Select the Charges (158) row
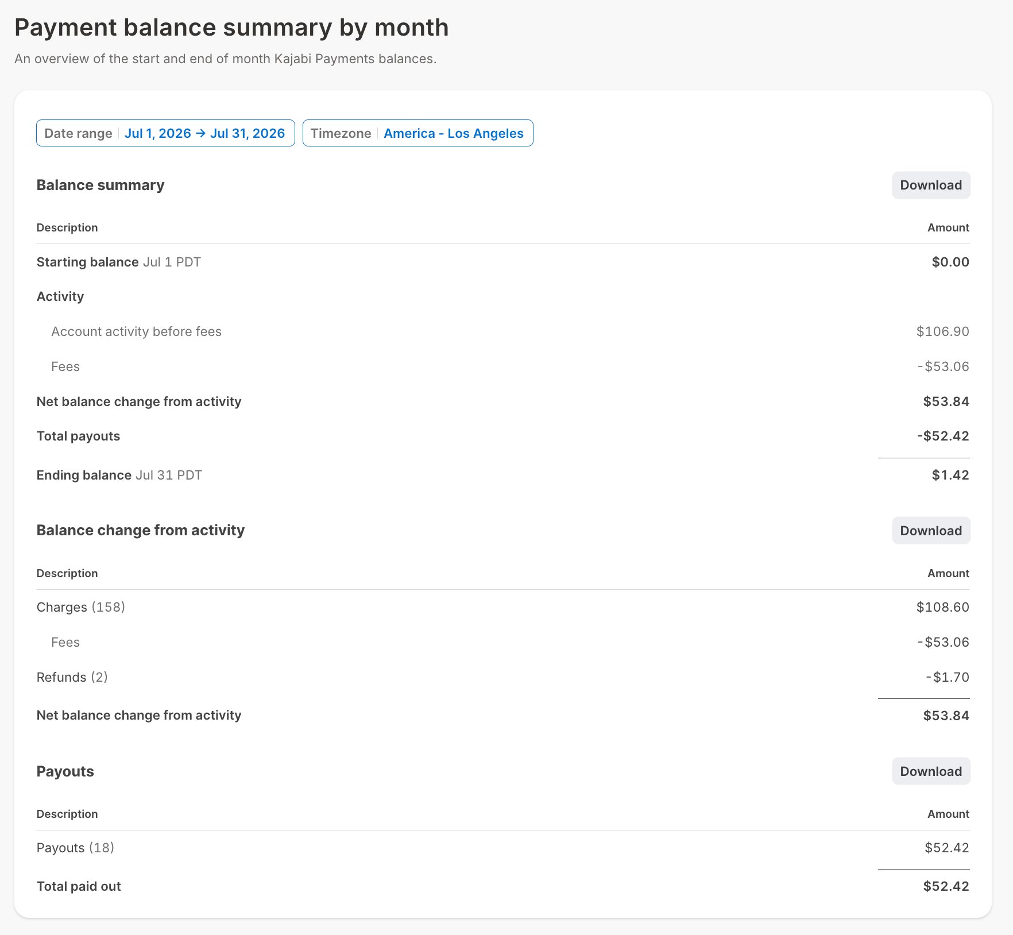 [503, 607]
